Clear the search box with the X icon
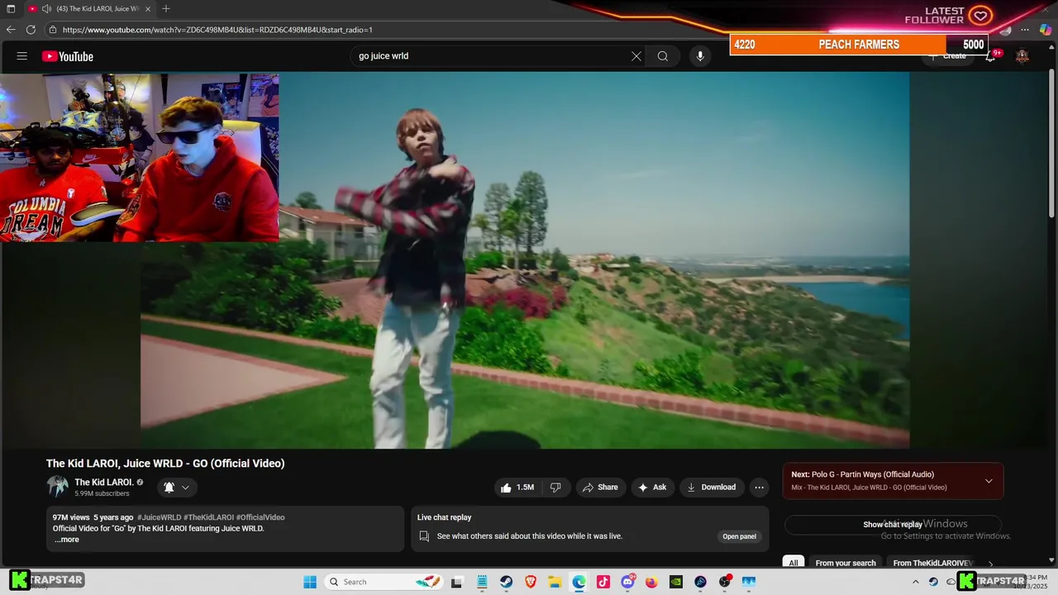The image size is (1058, 595). 636,56
